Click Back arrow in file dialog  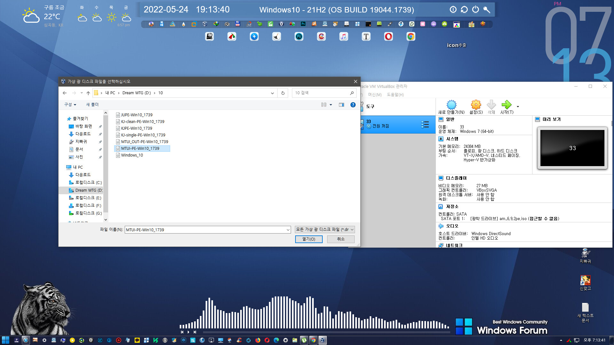click(65, 93)
